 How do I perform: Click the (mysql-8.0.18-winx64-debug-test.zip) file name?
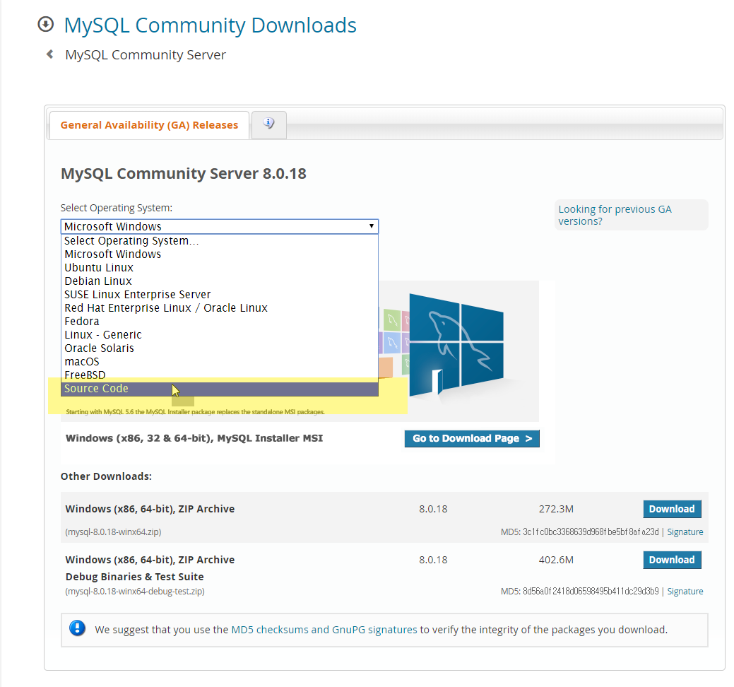pyautogui.click(x=135, y=592)
